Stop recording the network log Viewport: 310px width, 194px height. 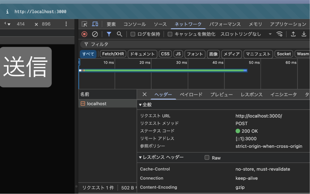click(84, 34)
